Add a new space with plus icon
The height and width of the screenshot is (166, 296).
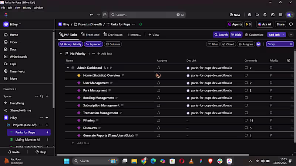pos(47,96)
